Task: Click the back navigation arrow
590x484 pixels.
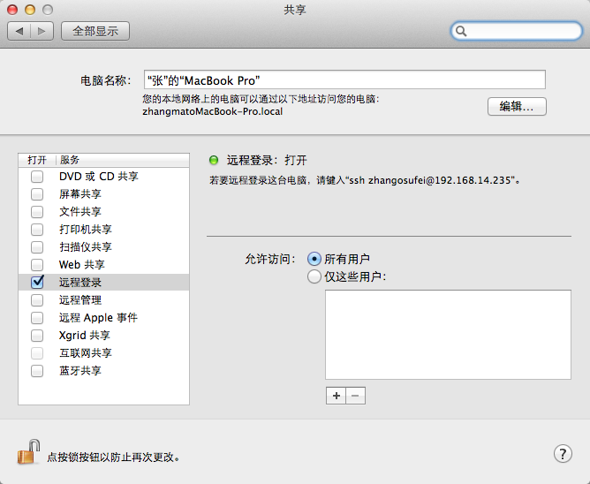Action: coord(19,31)
